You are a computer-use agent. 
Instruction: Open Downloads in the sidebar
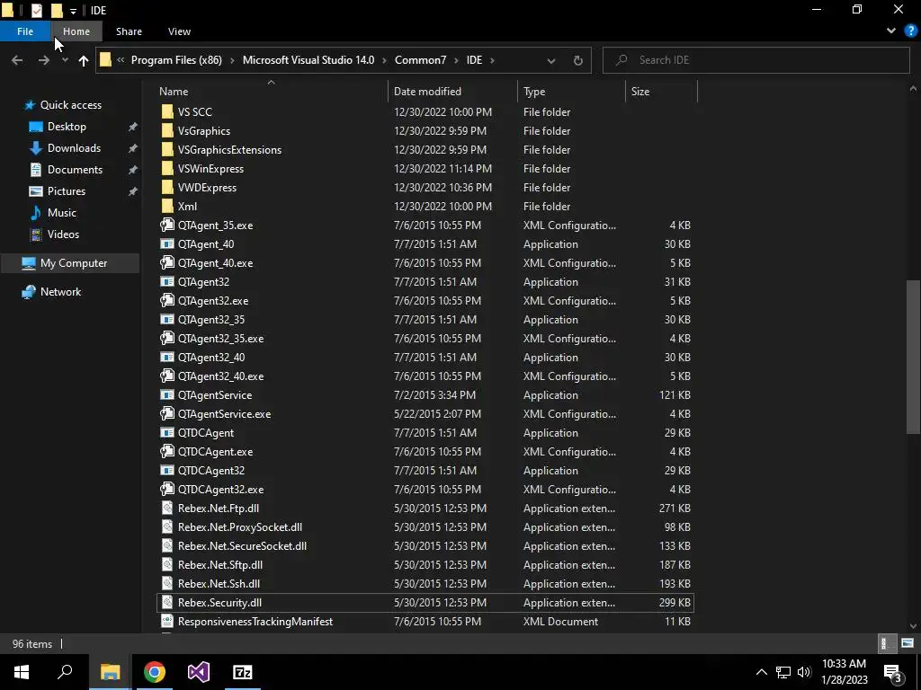click(x=74, y=148)
